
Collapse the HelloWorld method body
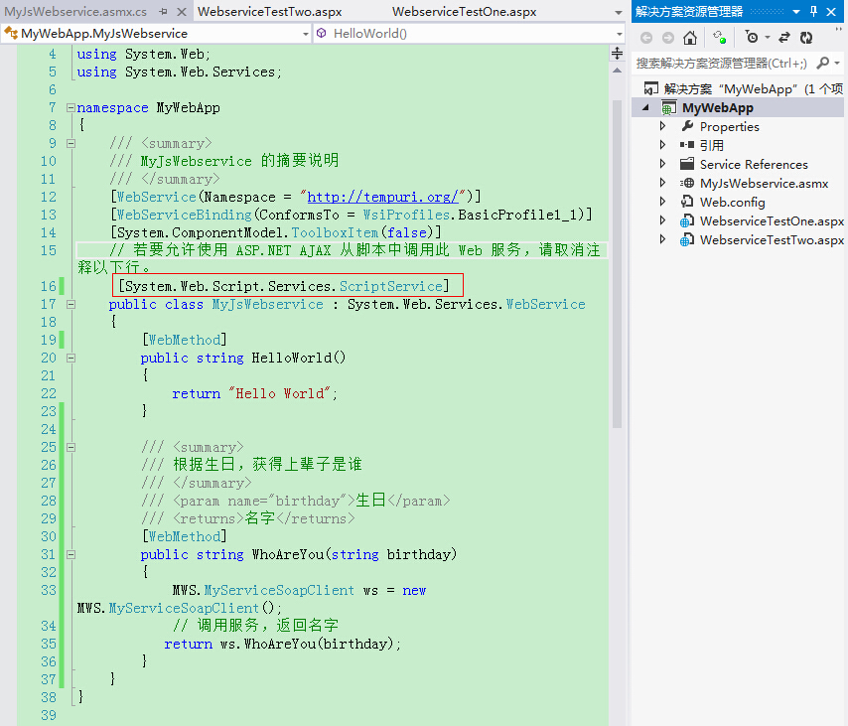point(71,359)
